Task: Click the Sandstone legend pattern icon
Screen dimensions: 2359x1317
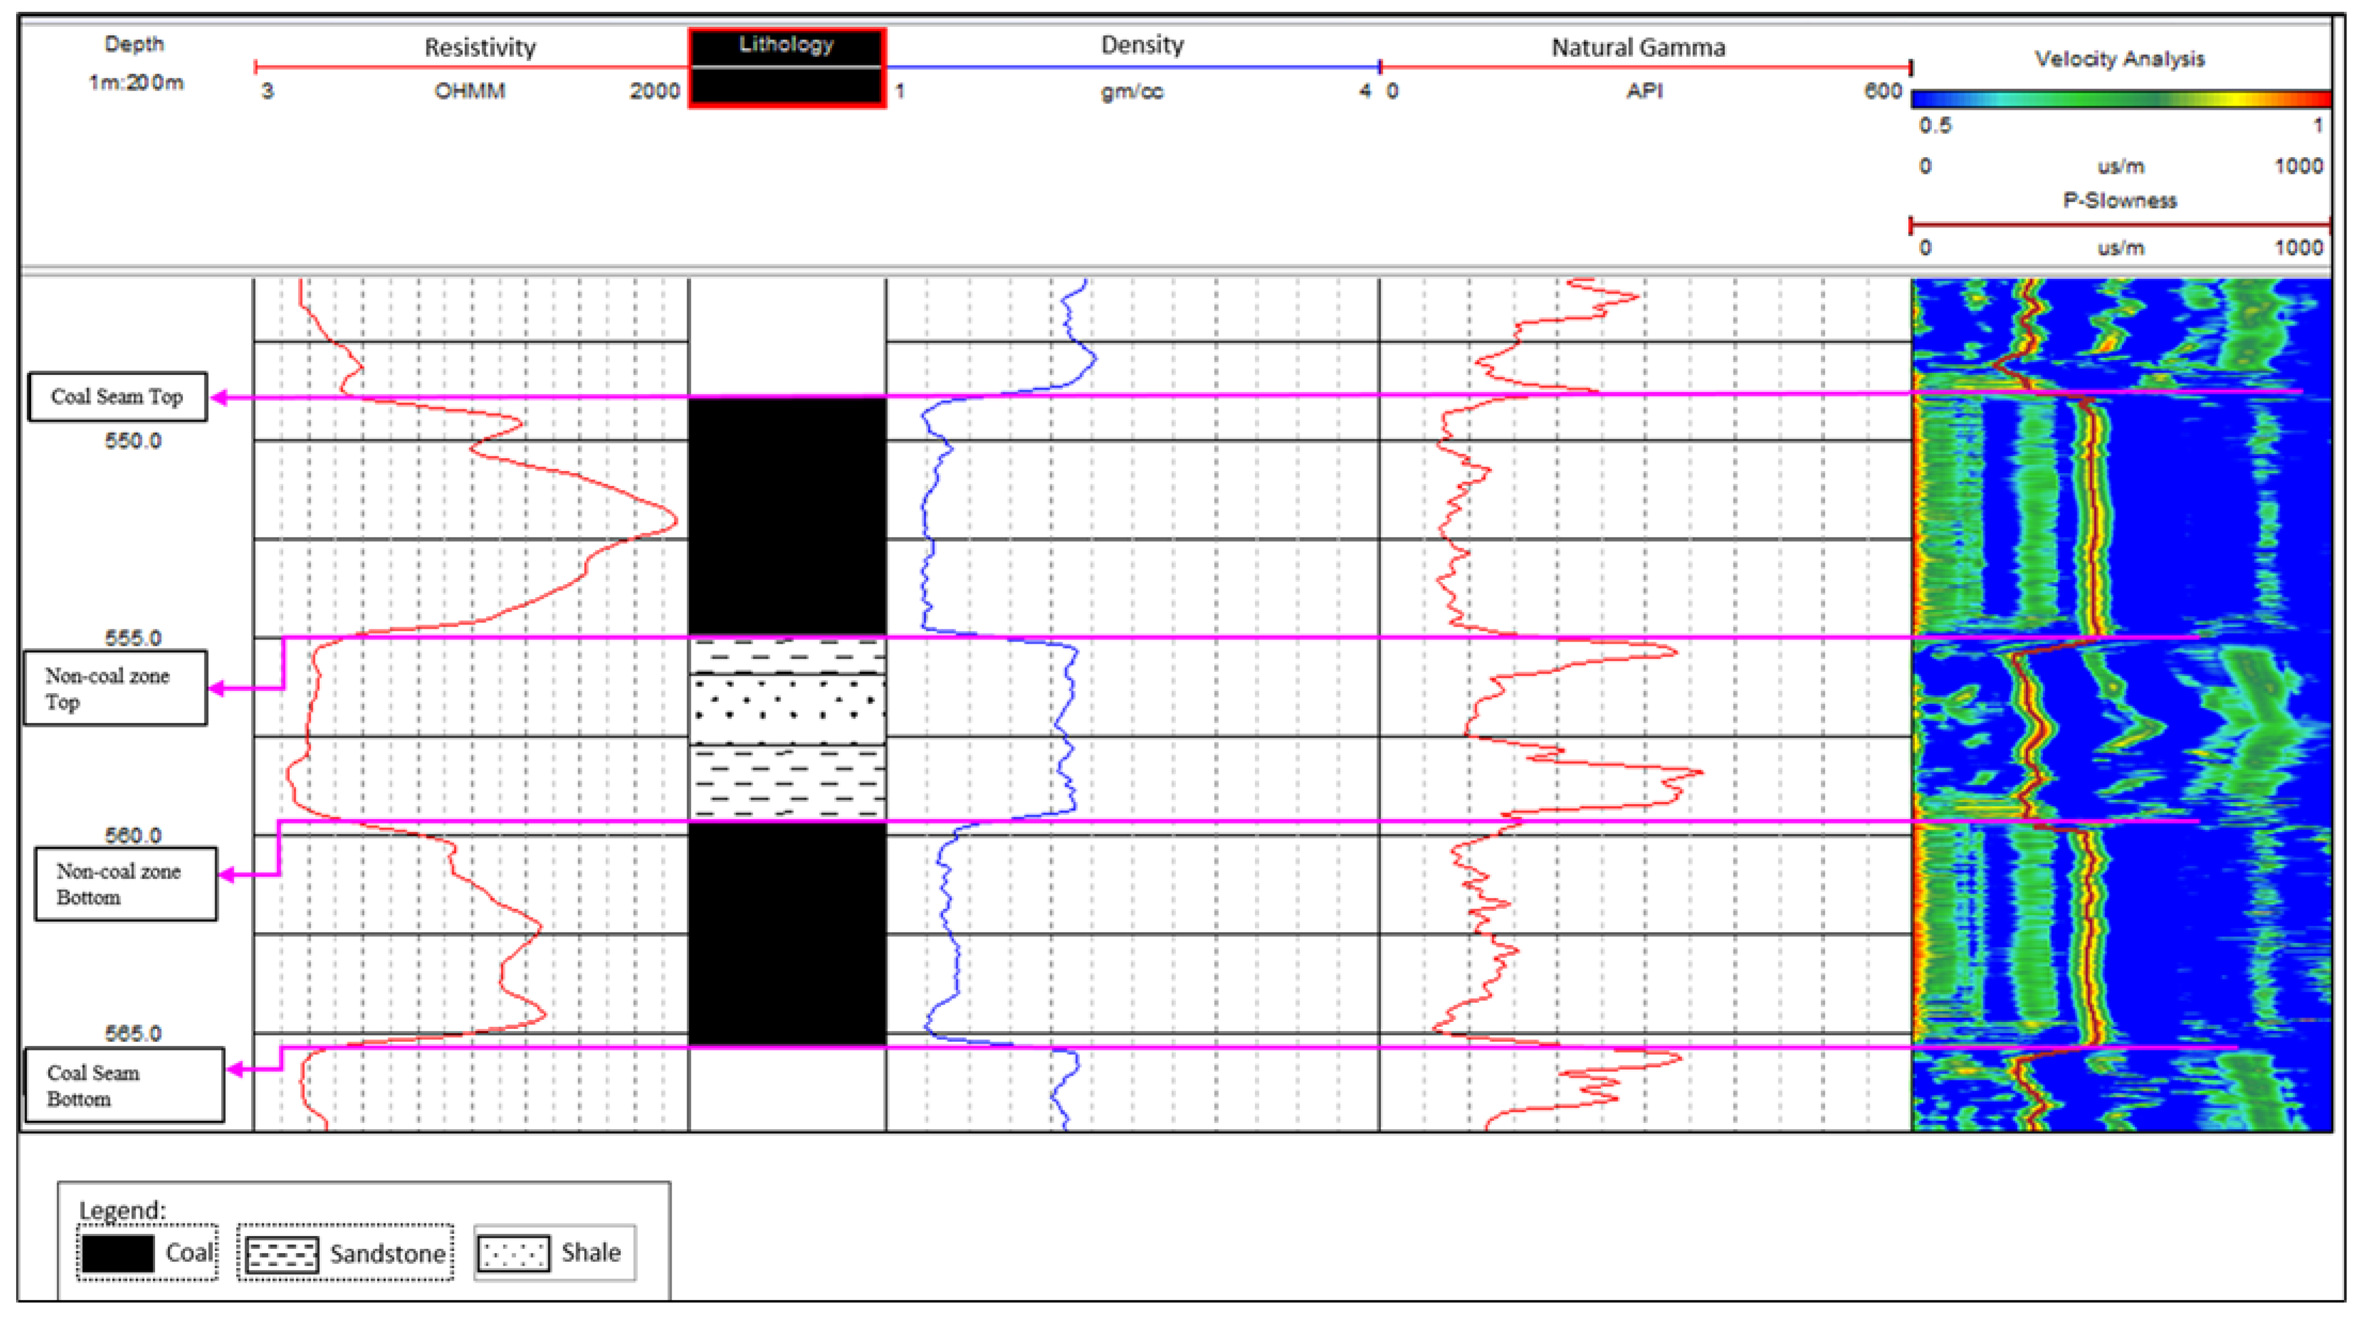Action: coord(282,1254)
